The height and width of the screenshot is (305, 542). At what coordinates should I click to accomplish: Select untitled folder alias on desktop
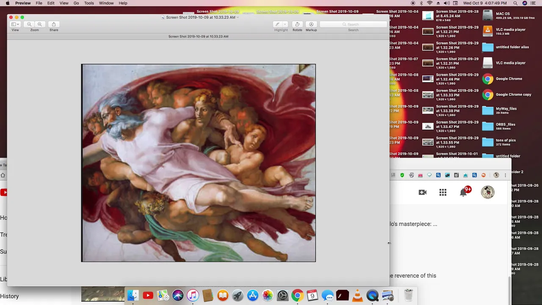point(488,47)
